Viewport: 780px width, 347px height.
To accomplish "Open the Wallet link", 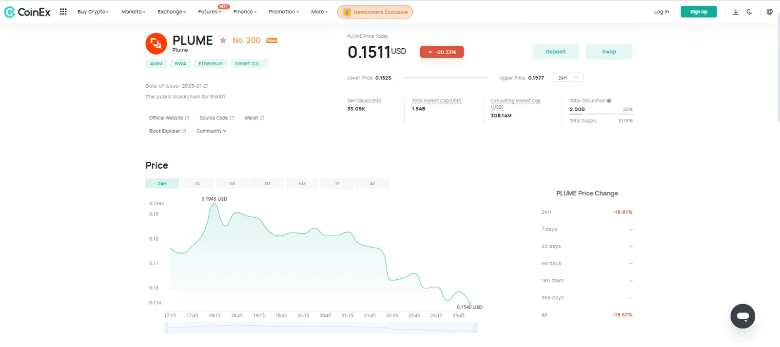I will pyautogui.click(x=254, y=118).
